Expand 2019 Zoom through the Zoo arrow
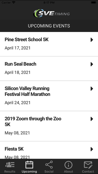Screen dimensions: 98x174 (92, 119)
